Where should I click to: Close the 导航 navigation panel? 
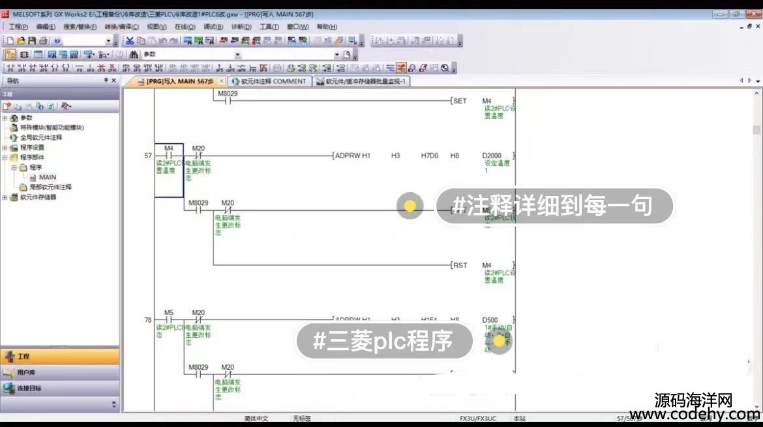(x=114, y=81)
